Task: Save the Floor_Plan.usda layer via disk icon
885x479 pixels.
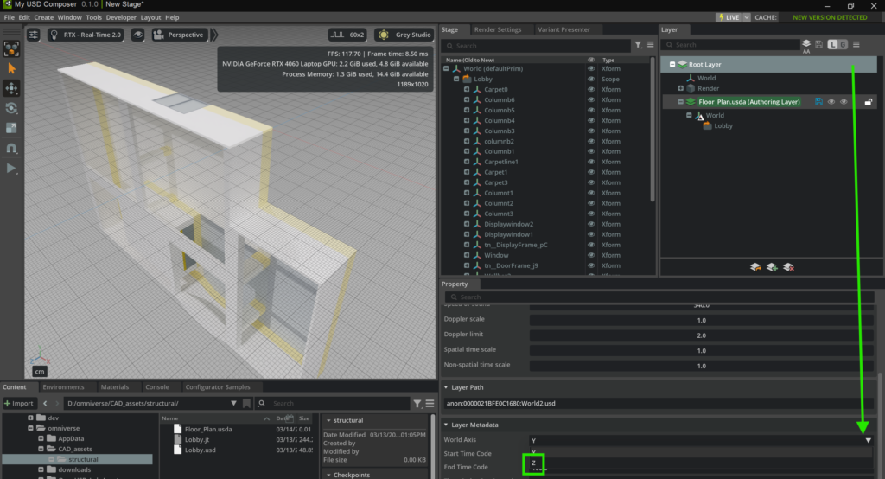Action: pyautogui.click(x=818, y=102)
